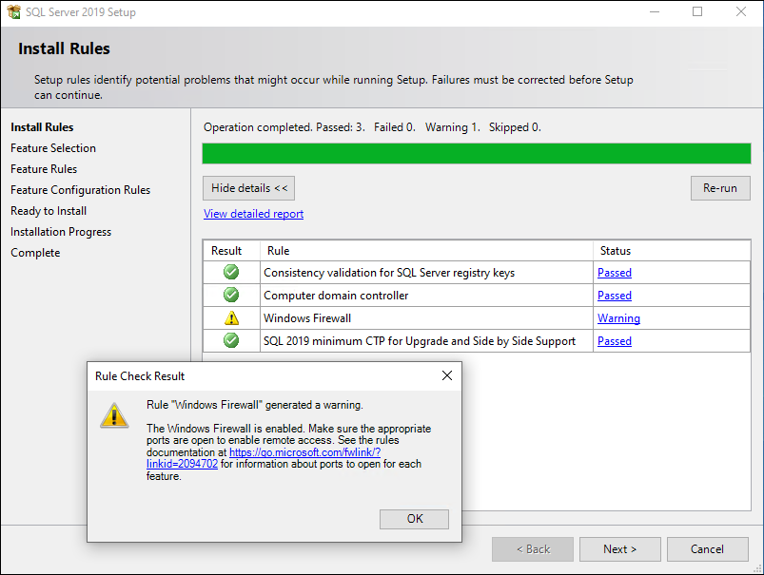This screenshot has width=764, height=575.
Task: Select Feature Configuration Rules step in sidebar
Action: (80, 190)
